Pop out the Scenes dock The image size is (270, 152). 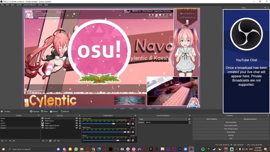pos(39,115)
